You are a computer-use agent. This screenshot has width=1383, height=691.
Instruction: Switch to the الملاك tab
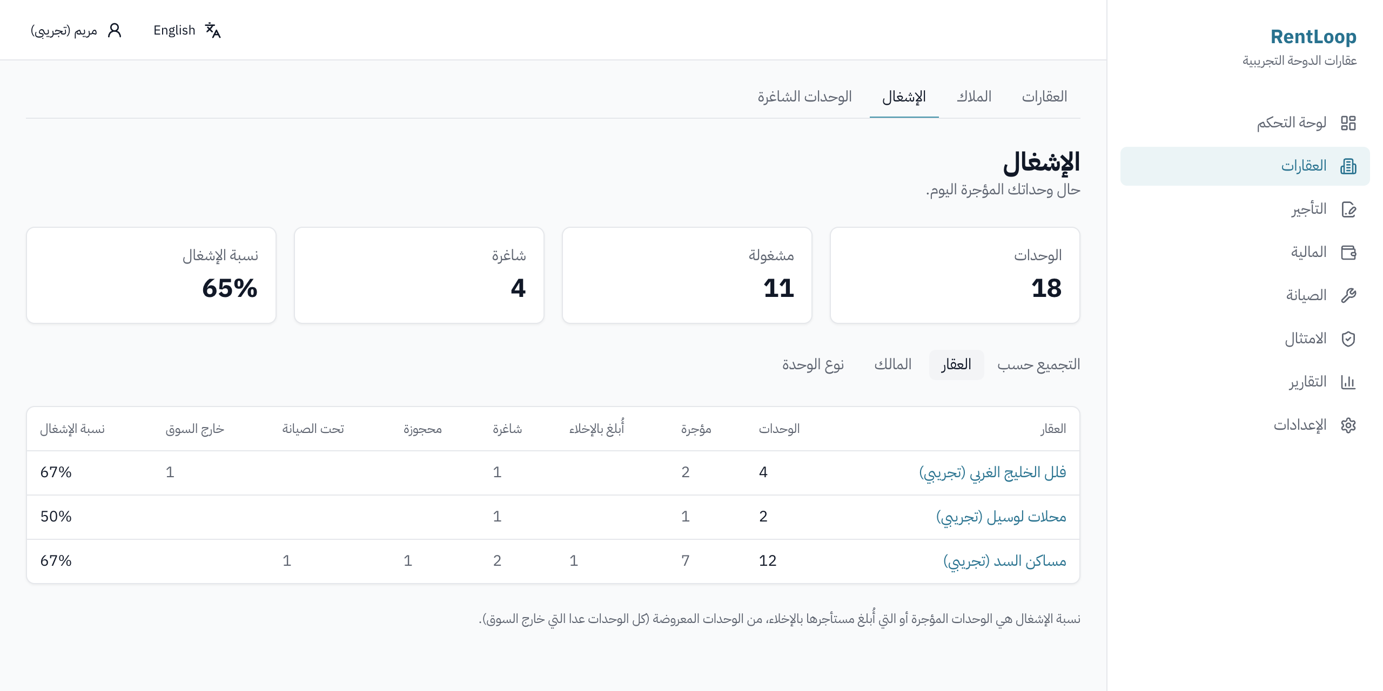[x=974, y=97]
